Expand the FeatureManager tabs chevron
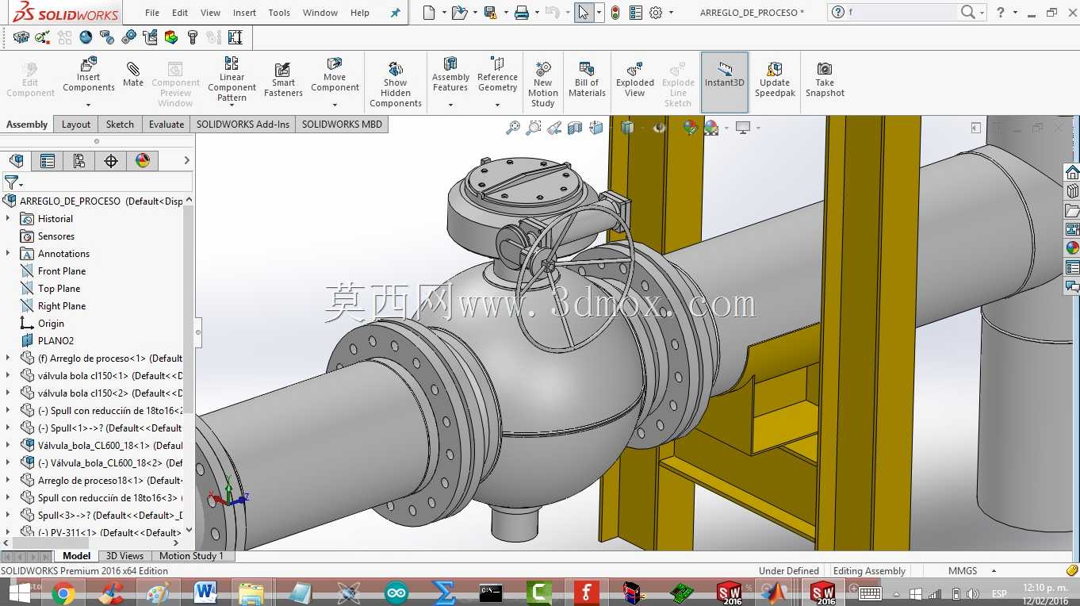The height and width of the screenshot is (606, 1080). (x=186, y=160)
